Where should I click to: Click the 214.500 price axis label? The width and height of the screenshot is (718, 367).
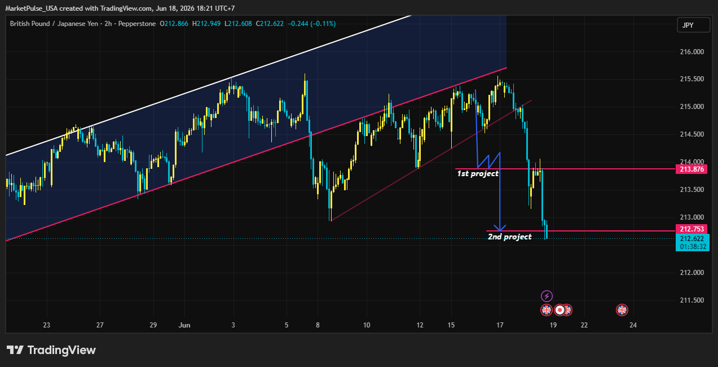(692, 135)
